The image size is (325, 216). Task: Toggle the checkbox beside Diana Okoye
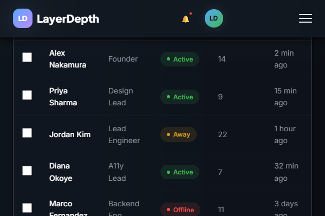(27, 171)
